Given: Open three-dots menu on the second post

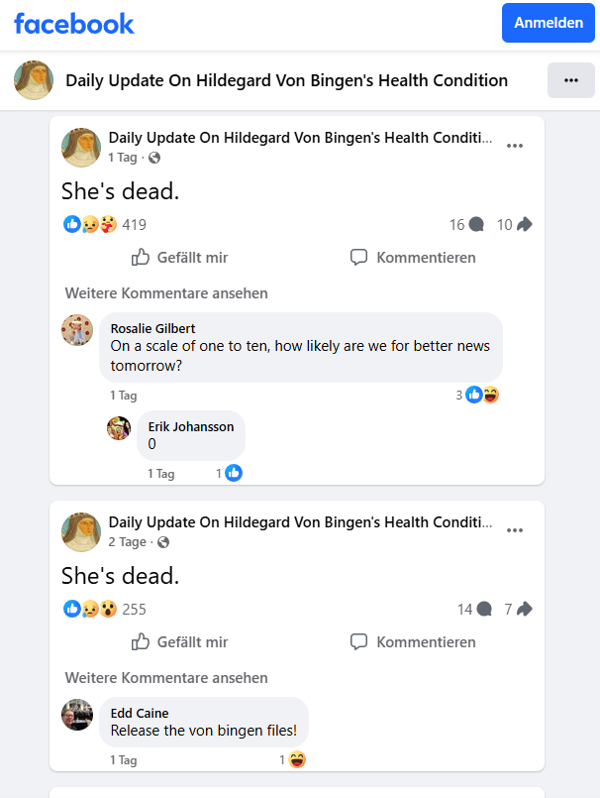Looking at the screenshot, I should (x=515, y=530).
